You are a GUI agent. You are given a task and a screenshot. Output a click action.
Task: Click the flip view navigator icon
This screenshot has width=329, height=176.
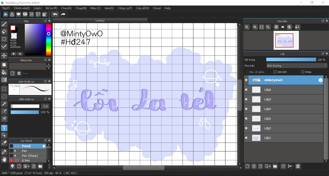[297, 27]
